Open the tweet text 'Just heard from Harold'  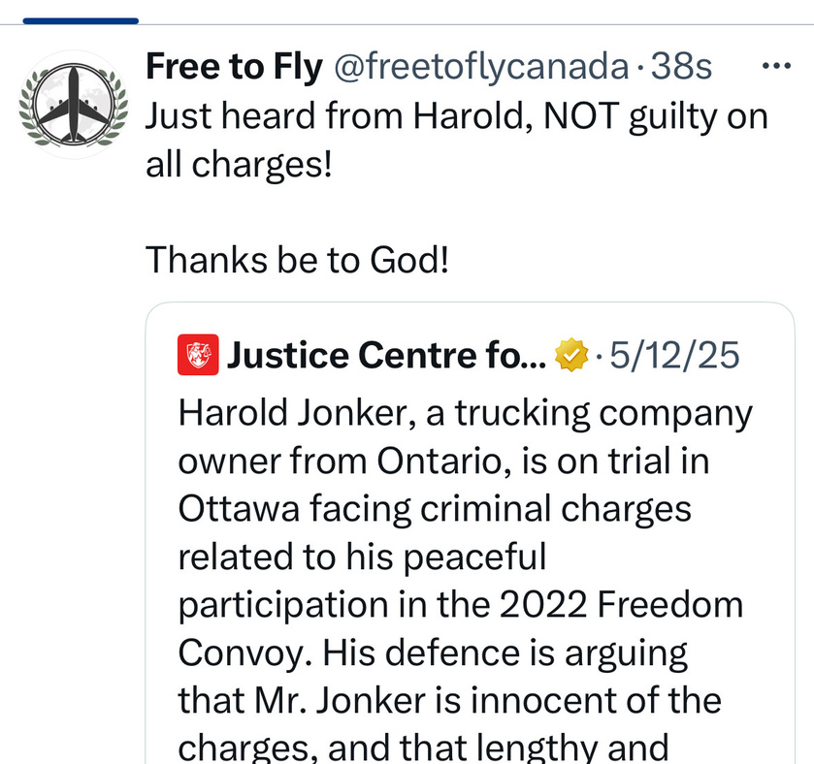339,115
